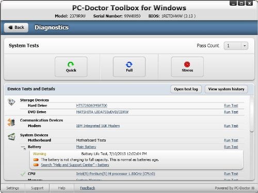Run the Full system test
Image resolution: width=258 pixels, height=193 pixels.
pyautogui.click(x=129, y=67)
